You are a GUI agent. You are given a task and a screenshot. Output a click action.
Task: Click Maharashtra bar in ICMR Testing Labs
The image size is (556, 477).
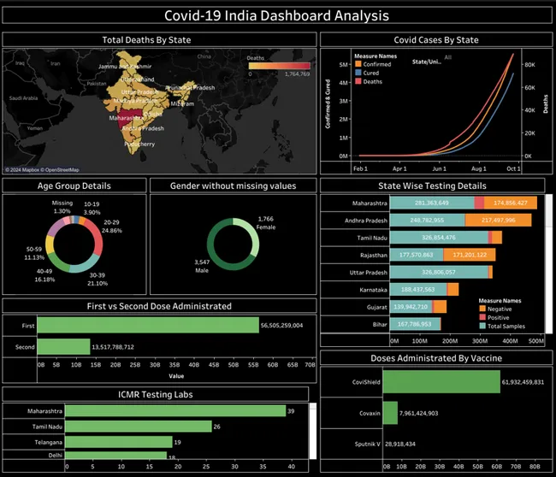pyautogui.click(x=175, y=410)
